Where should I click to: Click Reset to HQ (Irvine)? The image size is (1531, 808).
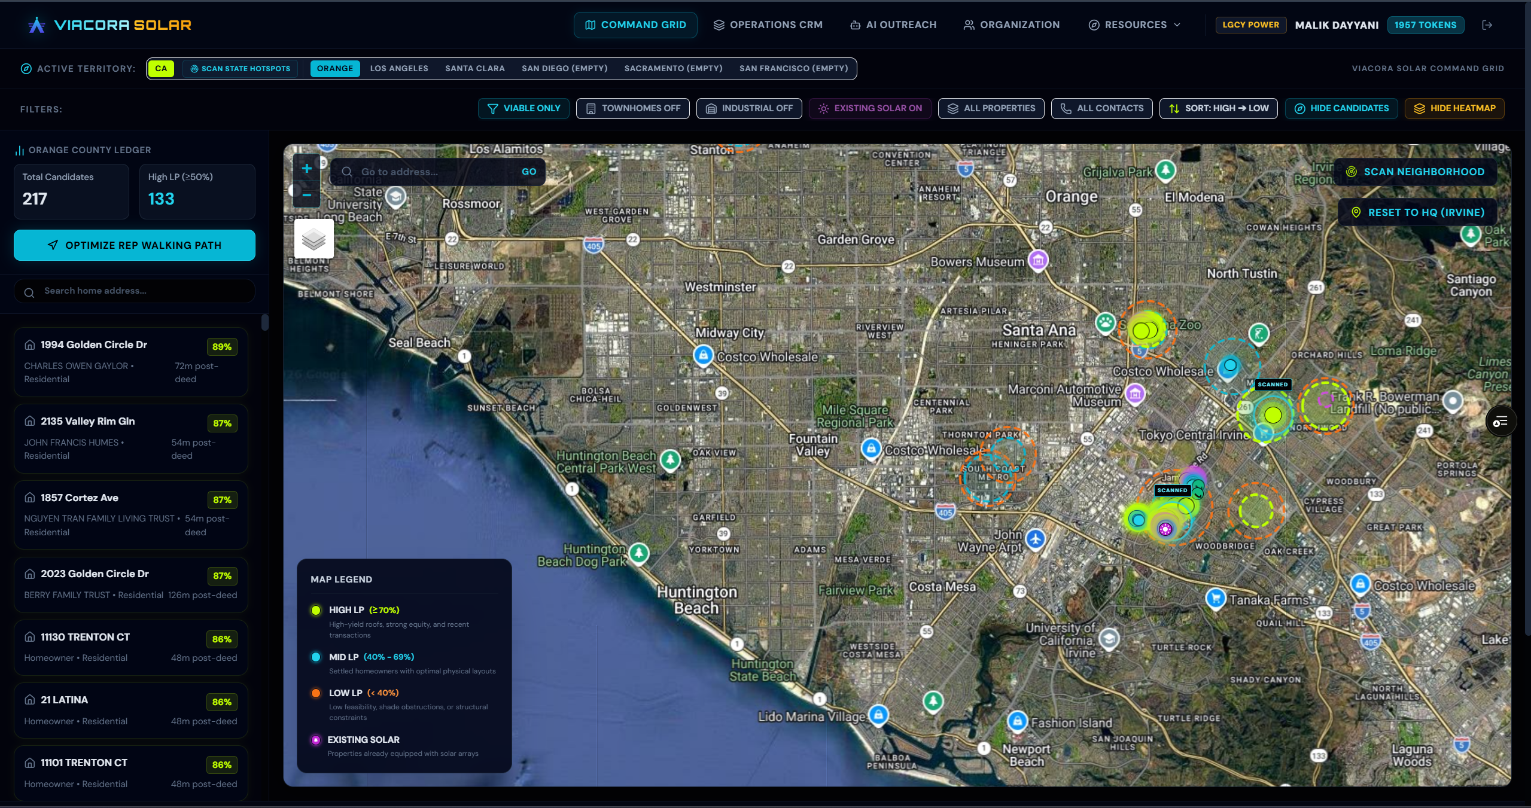click(x=1418, y=213)
